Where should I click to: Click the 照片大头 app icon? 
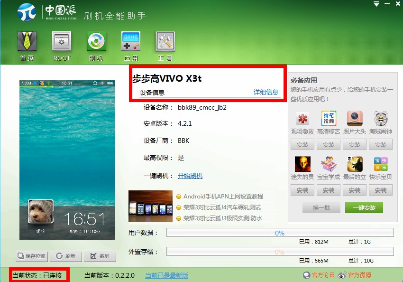355,119
